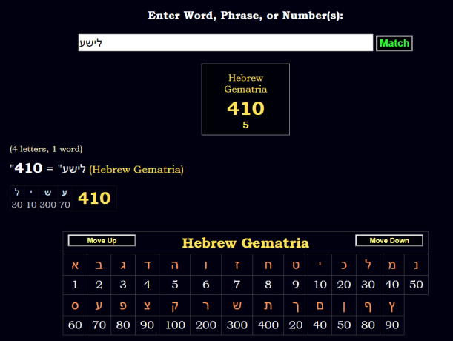Click the Match button

(394, 43)
